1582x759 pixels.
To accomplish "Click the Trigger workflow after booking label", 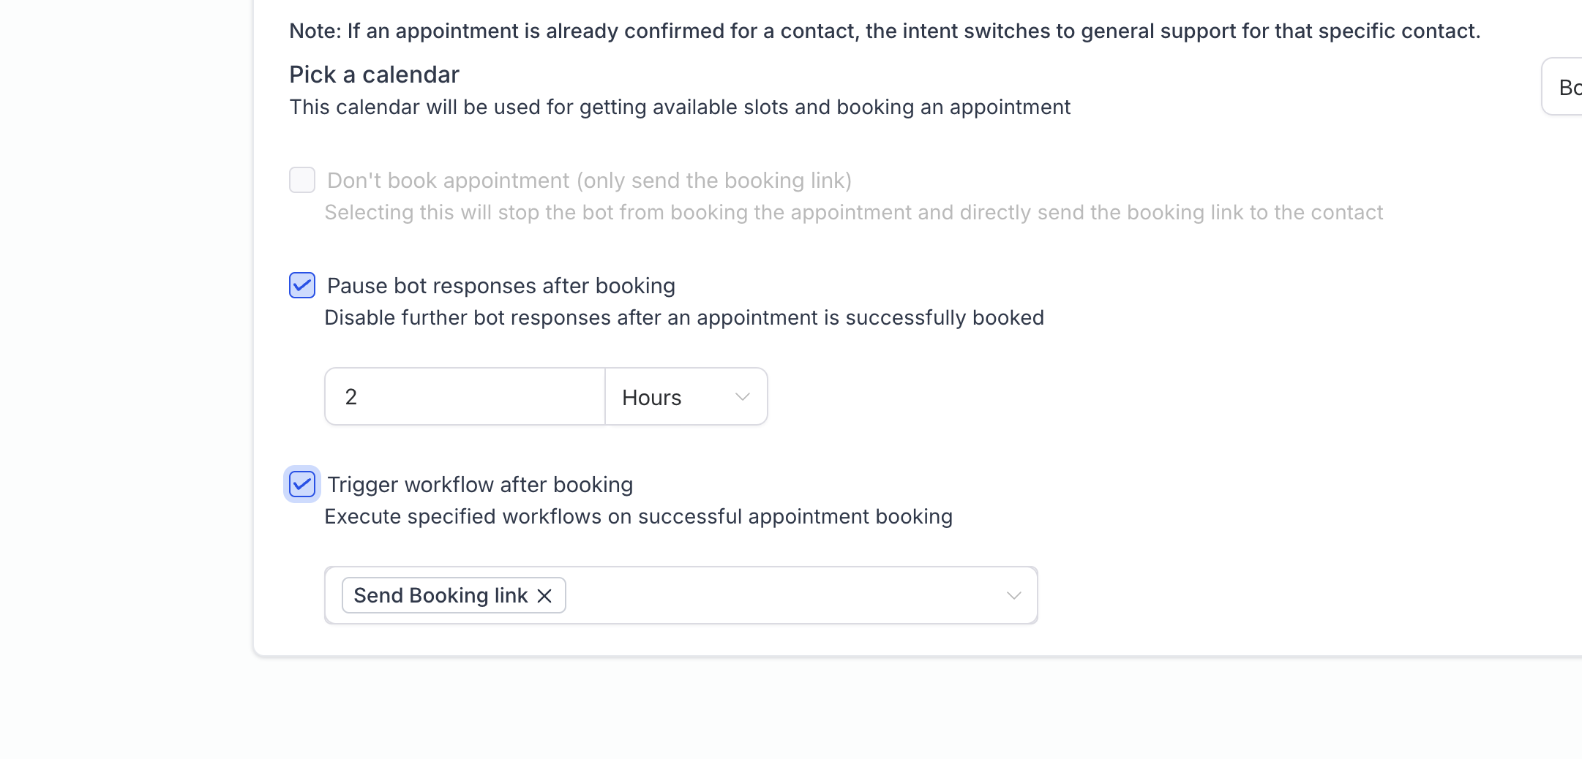I will [x=480, y=485].
